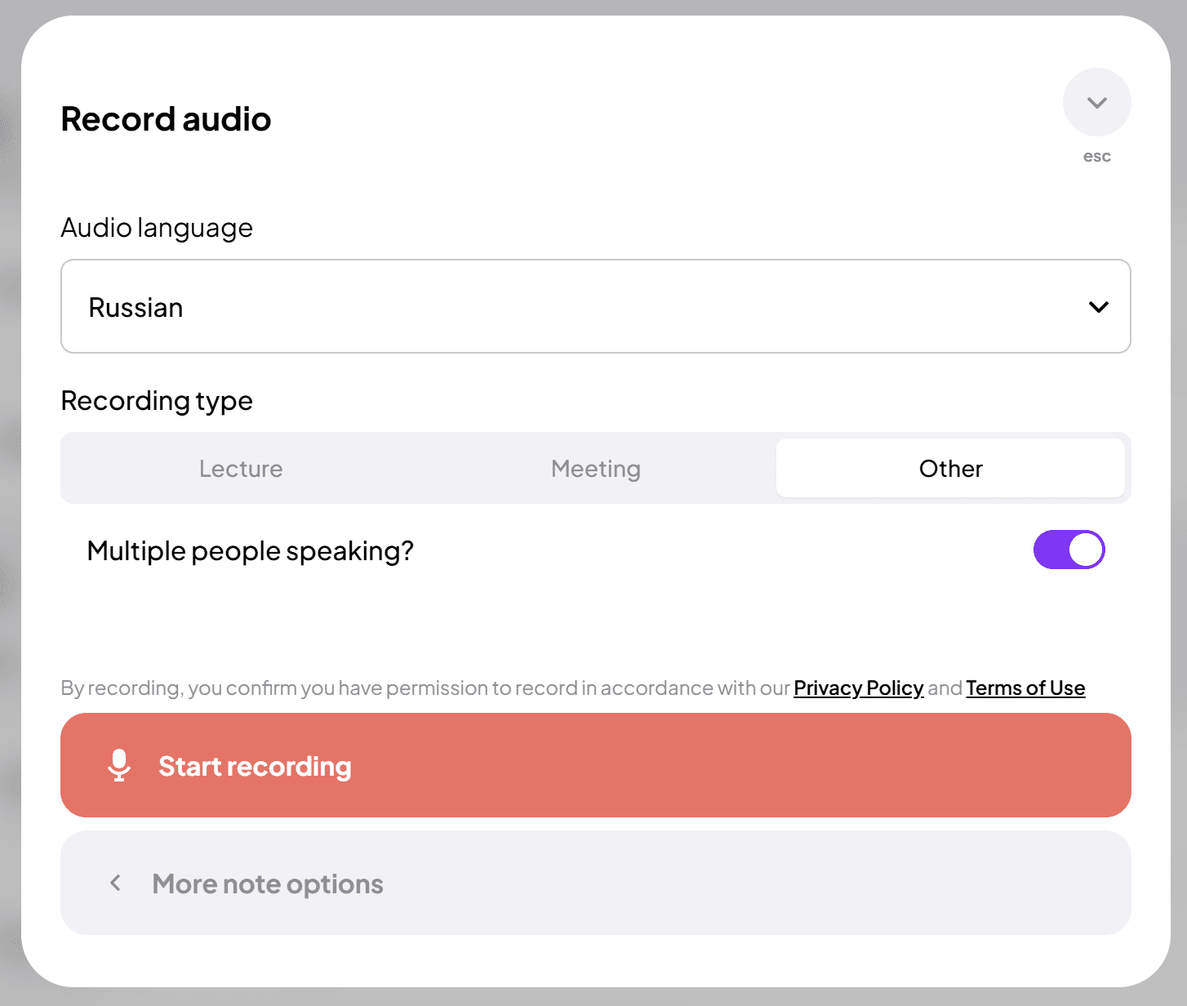Screen dimensions: 1187x1006
Task: Click the recording permission disclaimer text
Action: coord(425,688)
